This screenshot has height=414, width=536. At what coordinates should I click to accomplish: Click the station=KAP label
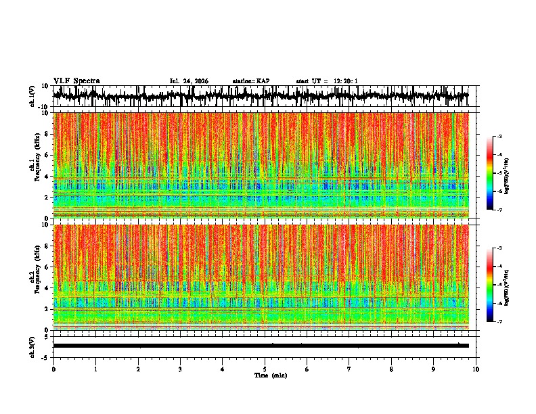tap(251, 81)
